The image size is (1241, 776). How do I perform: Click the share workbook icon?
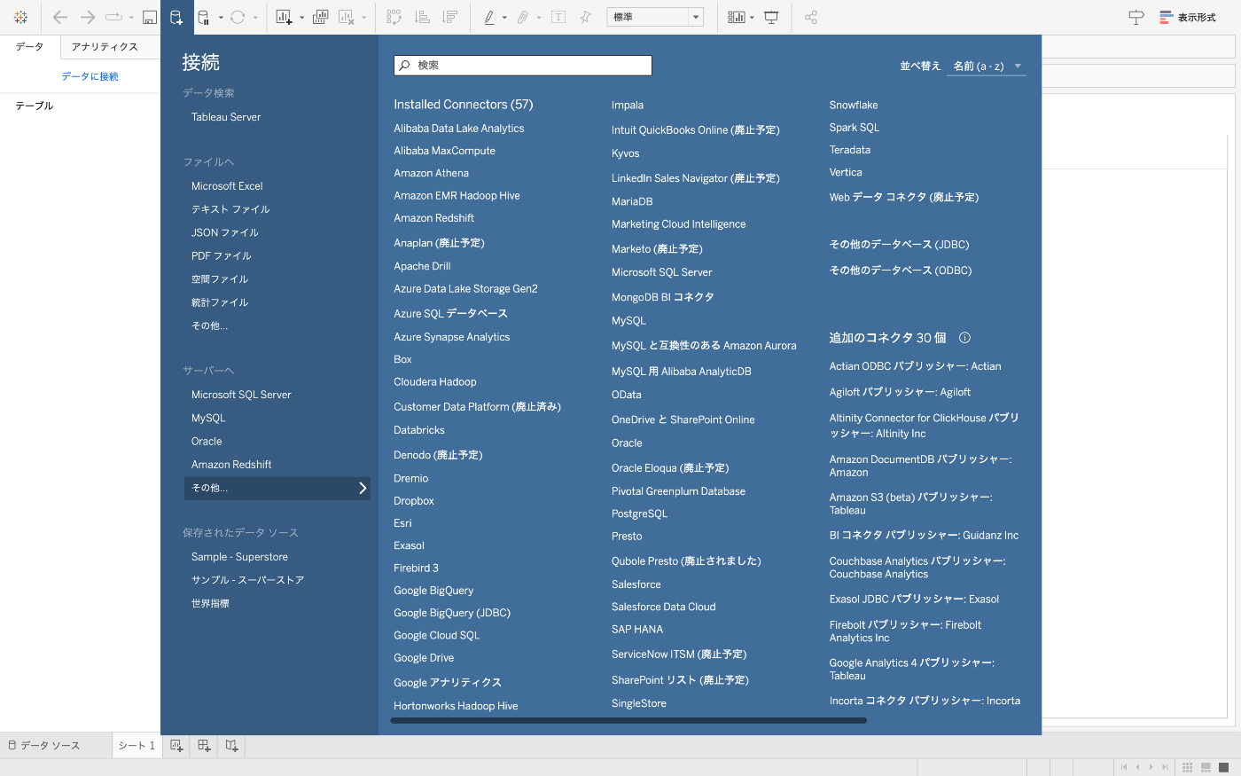tap(811, 17)
